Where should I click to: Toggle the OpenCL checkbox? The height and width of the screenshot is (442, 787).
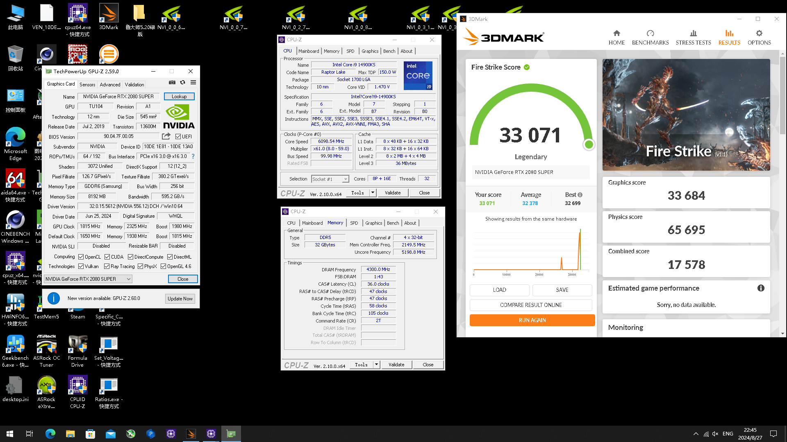[81, 257]
